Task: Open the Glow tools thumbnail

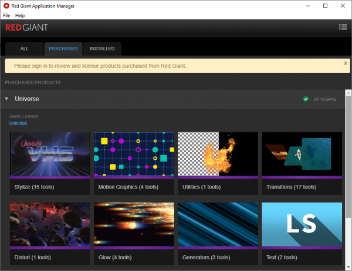Action: click(134, 225)
